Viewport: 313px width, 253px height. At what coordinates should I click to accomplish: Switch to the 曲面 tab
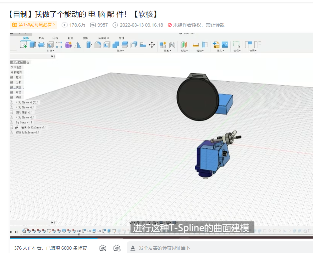pos(41,38)
